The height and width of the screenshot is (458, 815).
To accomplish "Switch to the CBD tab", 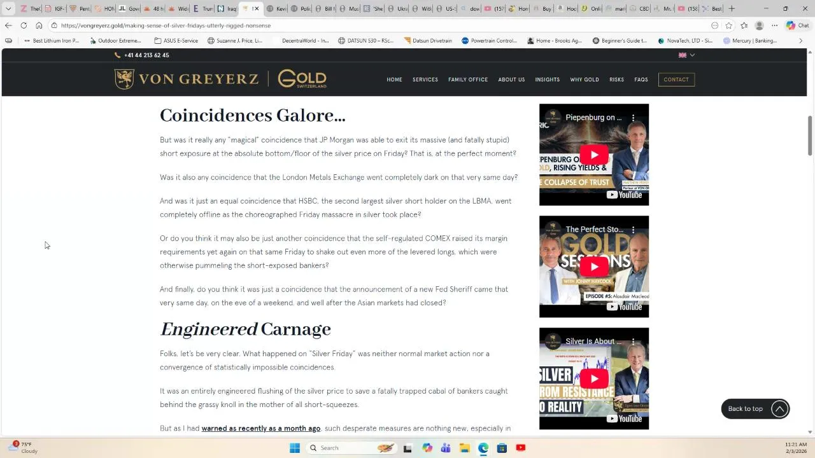I will [640, 9].
